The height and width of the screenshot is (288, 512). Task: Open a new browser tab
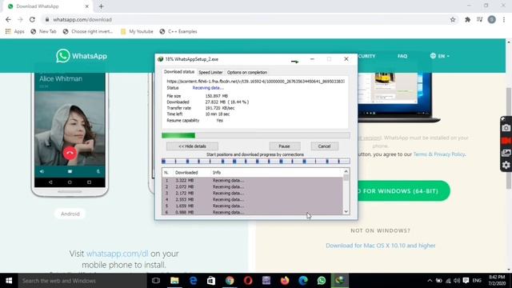pos(101,6)
